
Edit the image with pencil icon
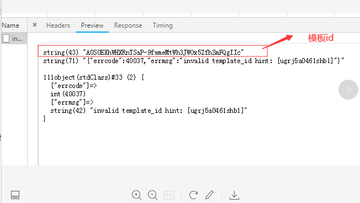(x=209, y=195)
